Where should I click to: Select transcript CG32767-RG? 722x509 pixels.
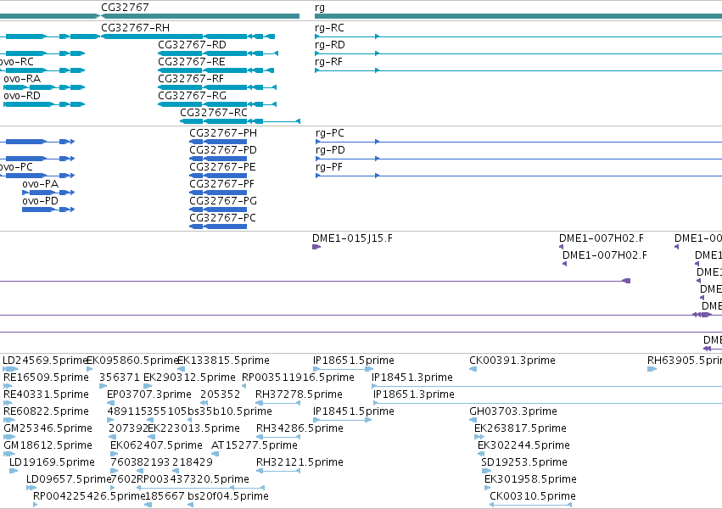pos(217,104)
